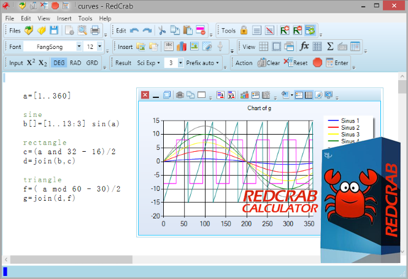Click the worksheet line g=join(d,f)
408x279 pixels.
click(49, 198)
